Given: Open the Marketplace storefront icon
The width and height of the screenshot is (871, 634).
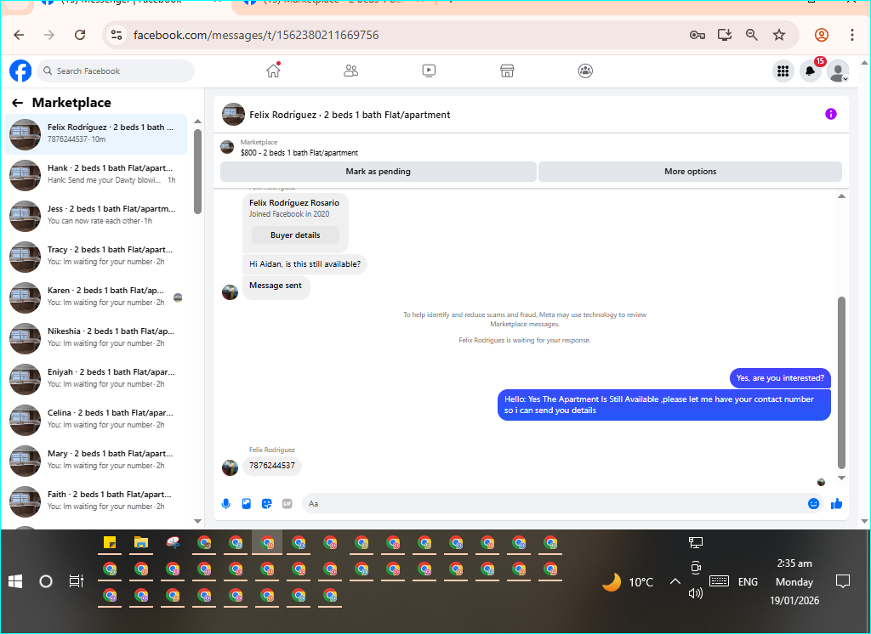Looking at the screenshot, I should tap(507, 71).
